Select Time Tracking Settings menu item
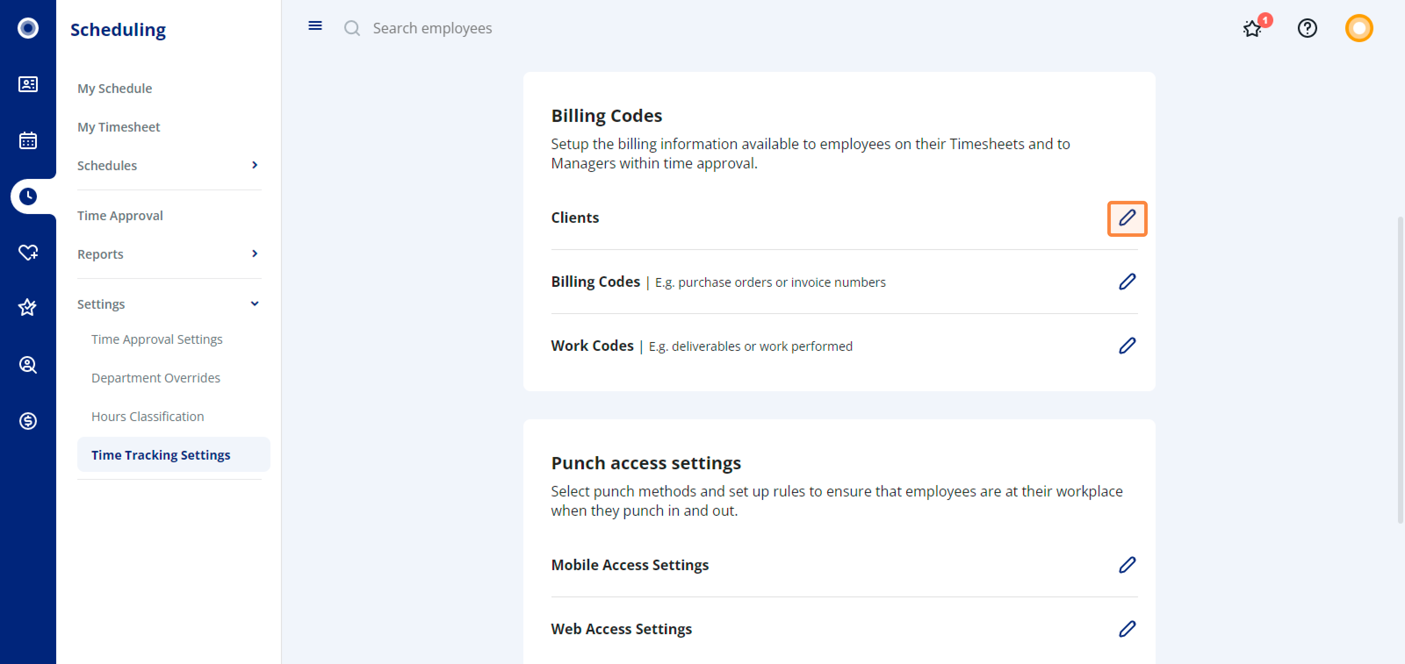This screenshot has width=1405, height=664. 173,455
